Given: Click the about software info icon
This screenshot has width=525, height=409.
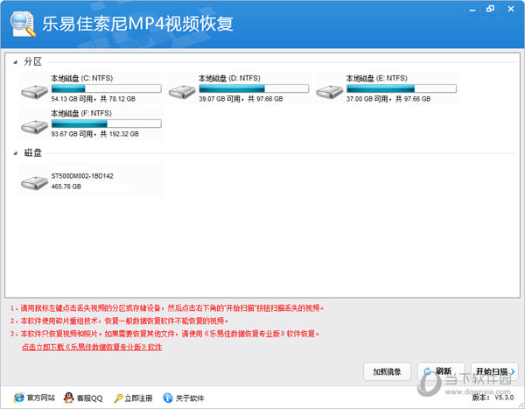Looking at the screenshot, I should click(x=168, y=398).
